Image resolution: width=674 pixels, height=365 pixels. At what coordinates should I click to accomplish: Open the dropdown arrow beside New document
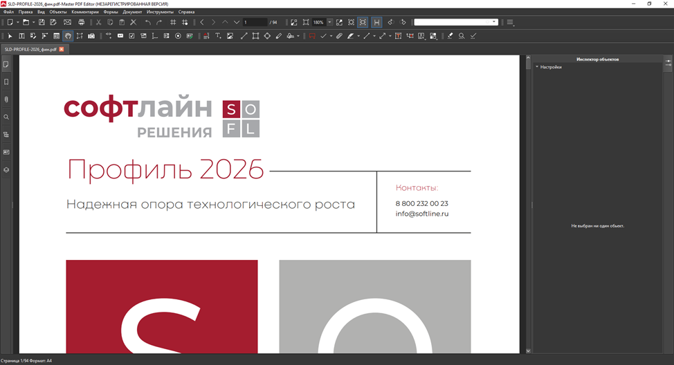[x=17, y=22]
